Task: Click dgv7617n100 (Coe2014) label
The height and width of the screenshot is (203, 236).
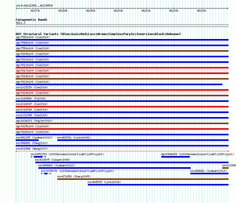Action: 33,71
